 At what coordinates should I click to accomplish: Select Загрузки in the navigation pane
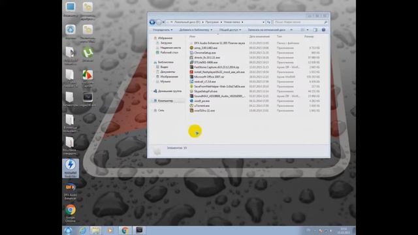coord(166,43)
